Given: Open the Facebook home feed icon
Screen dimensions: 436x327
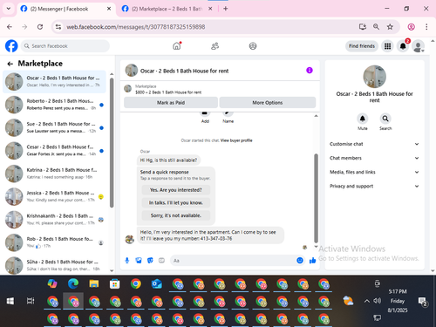Looking at the screenshot, I should pyautogui.click(x=177, y=46).
